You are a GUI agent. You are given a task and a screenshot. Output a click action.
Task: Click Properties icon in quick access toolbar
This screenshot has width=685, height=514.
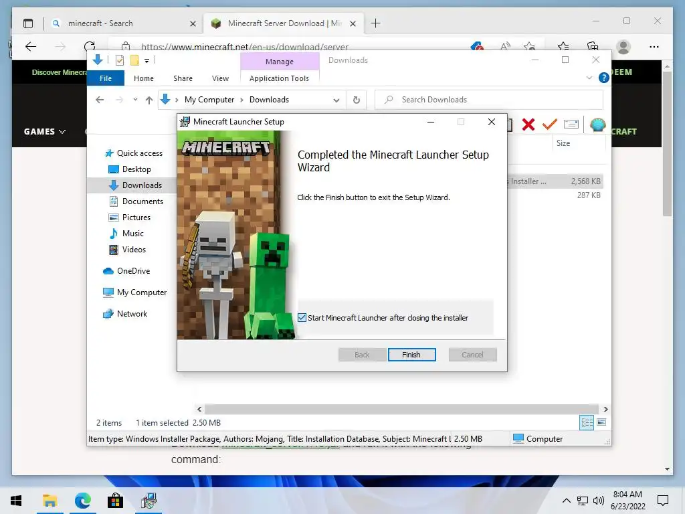pyautogui.click(x=119, y=60)
